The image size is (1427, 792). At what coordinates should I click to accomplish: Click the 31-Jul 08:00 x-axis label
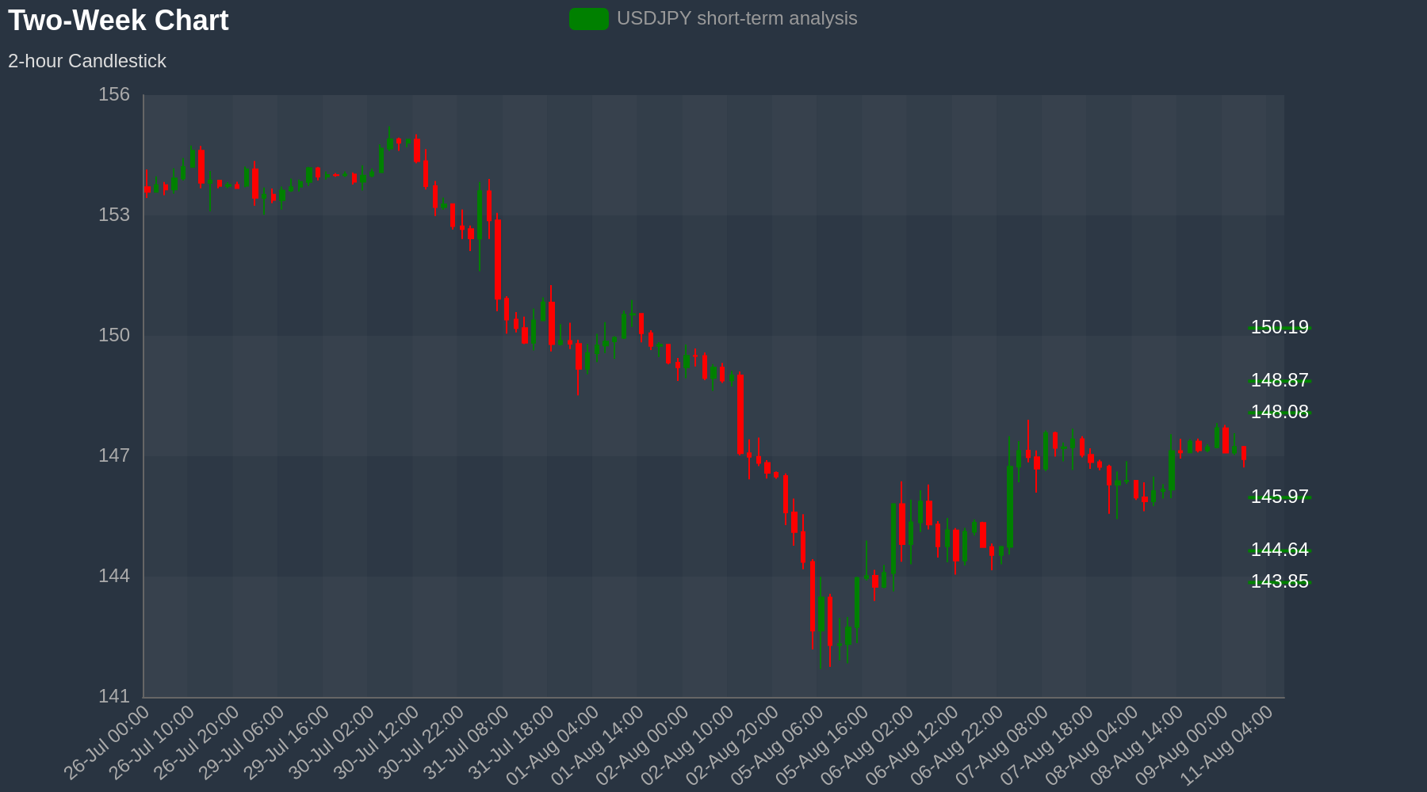tap(467, 743)
